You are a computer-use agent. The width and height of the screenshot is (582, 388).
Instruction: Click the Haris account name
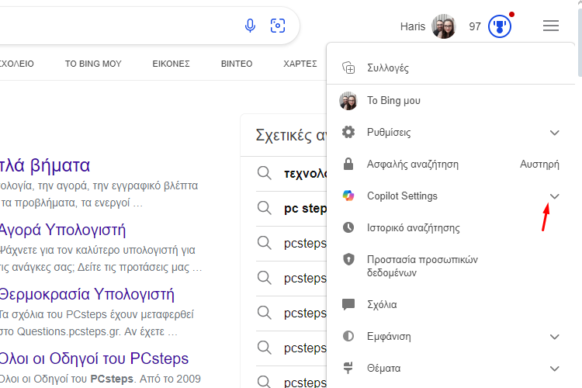click(413, 26)
